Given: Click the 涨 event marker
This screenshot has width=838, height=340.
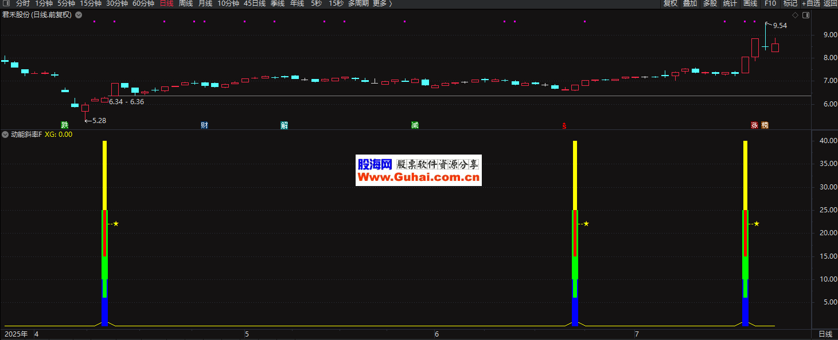Looking at the screenshot, I should [755, 125].
